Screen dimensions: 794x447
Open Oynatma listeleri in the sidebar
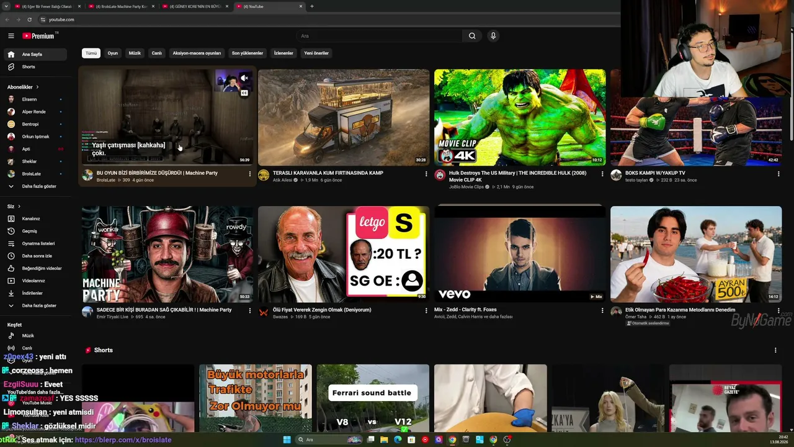[36, 243]
